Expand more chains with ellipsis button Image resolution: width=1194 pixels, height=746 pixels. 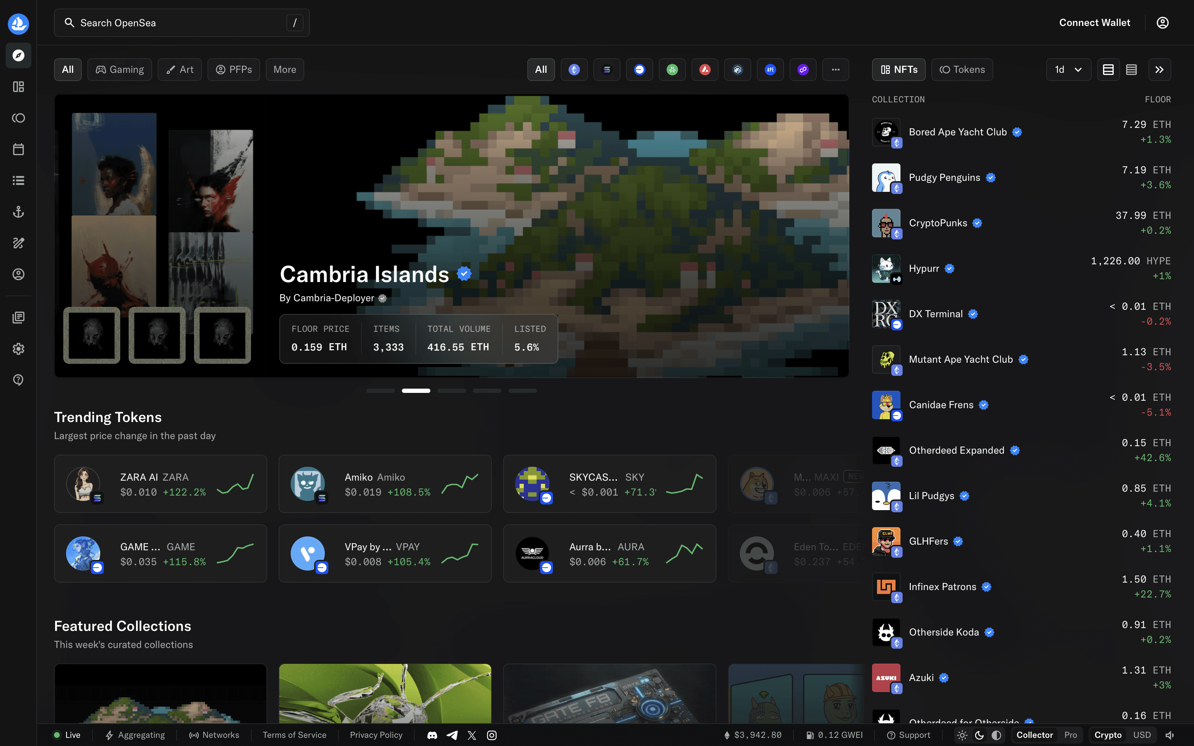836,70
